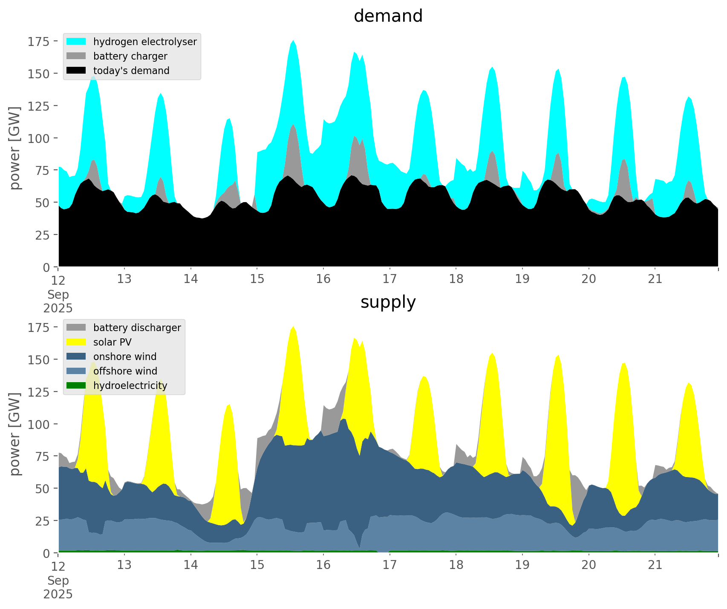Click the offshore wind legend swatch
The width and height of the screenshot is (727, 609).
tap(76, 371)
